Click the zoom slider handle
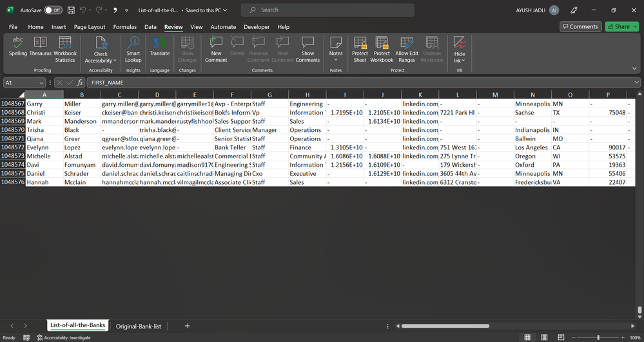This screenshot has height=342, width=644. click(598, 337)
